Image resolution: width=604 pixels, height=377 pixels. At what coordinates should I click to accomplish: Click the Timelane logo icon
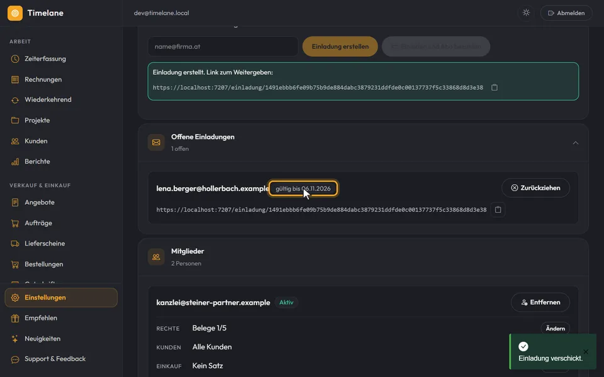point(15,13)
